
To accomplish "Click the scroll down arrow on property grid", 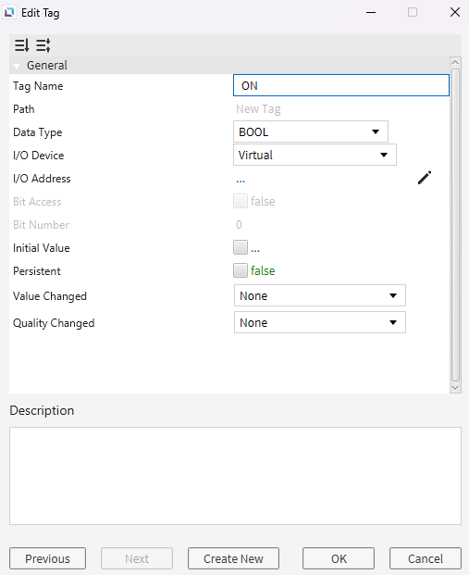I will pyautogui.click(x=455, y=388).
